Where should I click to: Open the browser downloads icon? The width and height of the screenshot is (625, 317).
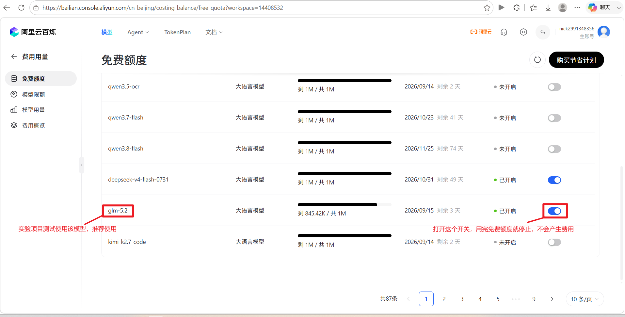tap(548, 8)
